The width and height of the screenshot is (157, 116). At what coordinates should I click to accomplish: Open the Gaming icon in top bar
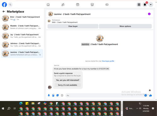107,5
